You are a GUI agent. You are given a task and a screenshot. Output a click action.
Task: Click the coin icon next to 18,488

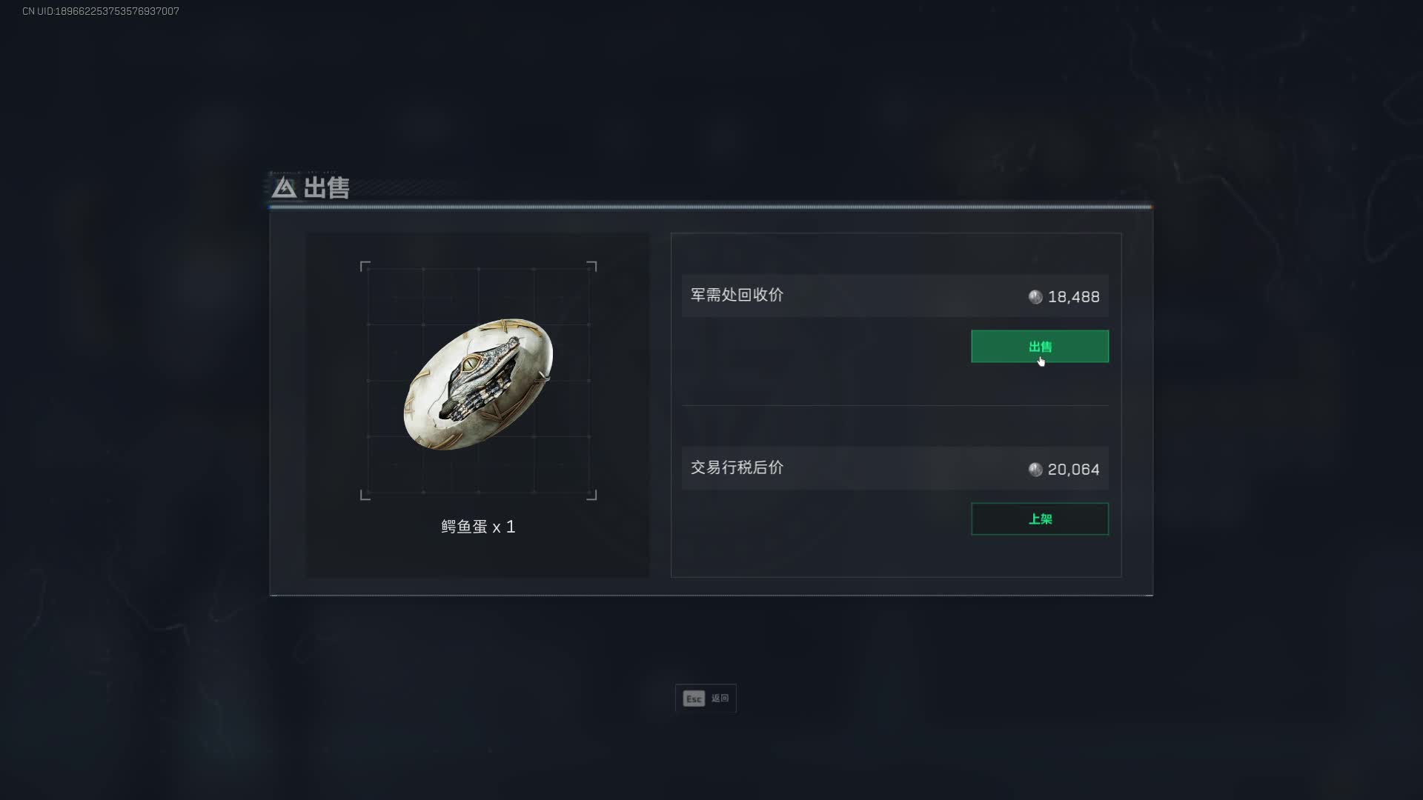click(x=1035, y=297)
